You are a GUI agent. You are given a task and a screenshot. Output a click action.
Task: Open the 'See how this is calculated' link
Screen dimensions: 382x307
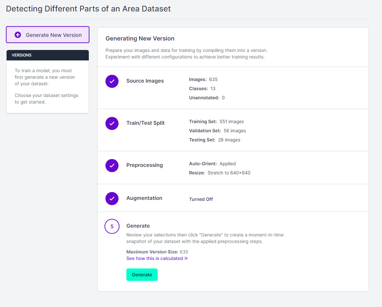(154, 258)
